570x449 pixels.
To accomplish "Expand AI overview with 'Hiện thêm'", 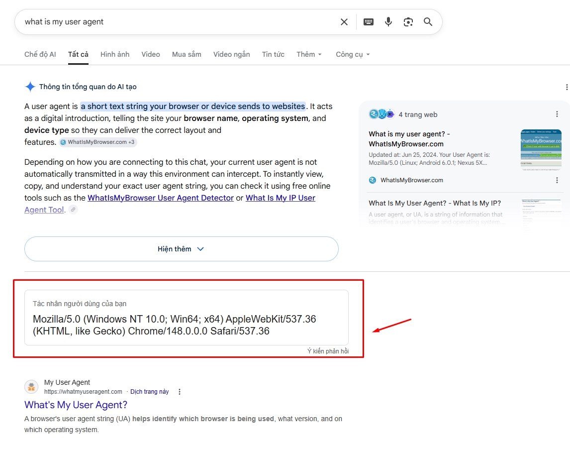I will coord(182,249).
